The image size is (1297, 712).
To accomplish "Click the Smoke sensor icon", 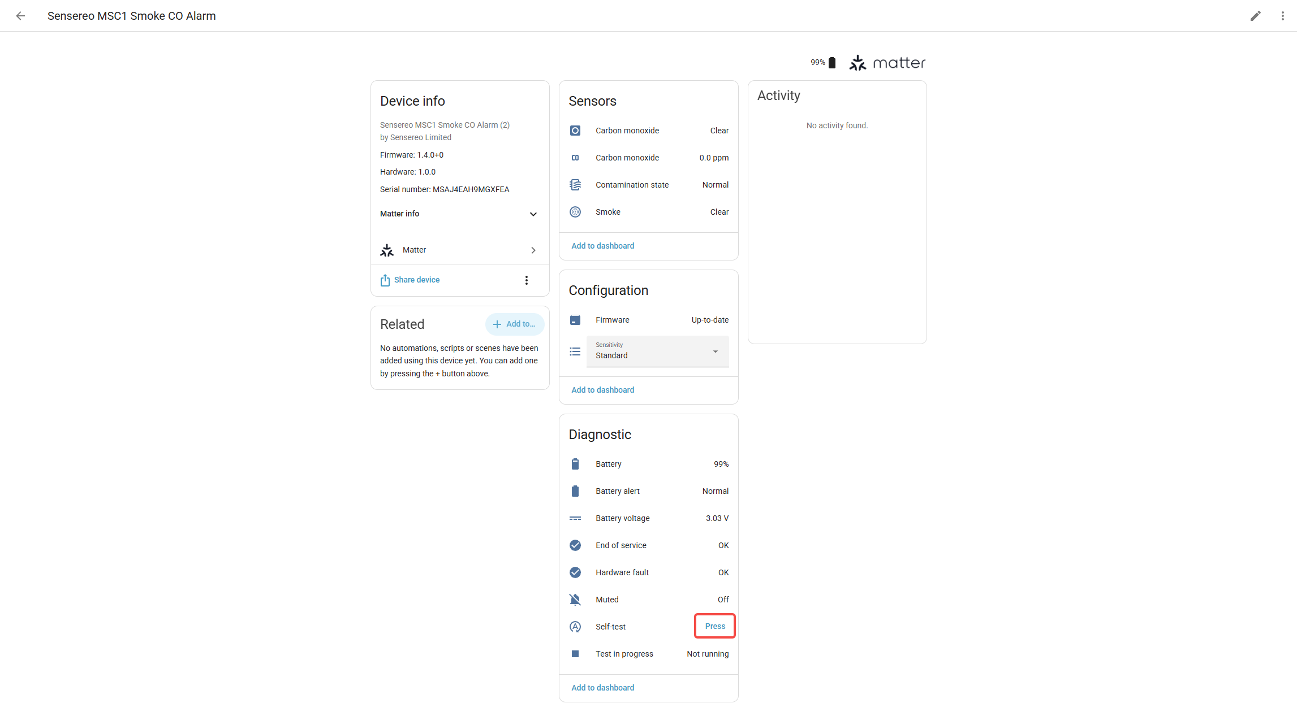I will tap(575, 212).
